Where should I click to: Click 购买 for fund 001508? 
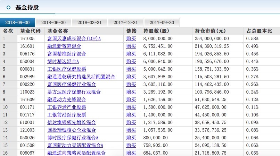coord(131,145)
